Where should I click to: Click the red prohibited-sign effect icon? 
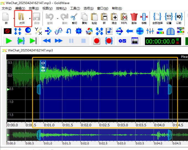coord(7,31)
